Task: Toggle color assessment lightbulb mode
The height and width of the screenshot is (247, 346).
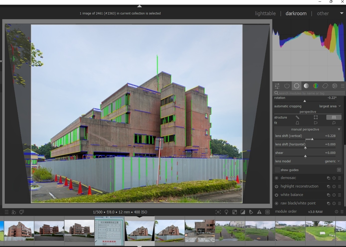Action: coord(226,212)
